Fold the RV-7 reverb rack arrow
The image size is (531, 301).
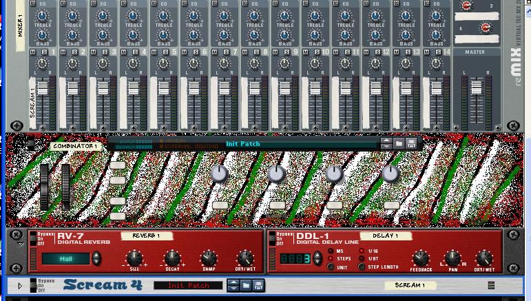click(21, 244)
